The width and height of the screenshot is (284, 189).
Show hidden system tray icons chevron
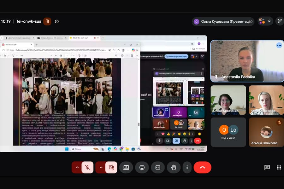(167, 149)
